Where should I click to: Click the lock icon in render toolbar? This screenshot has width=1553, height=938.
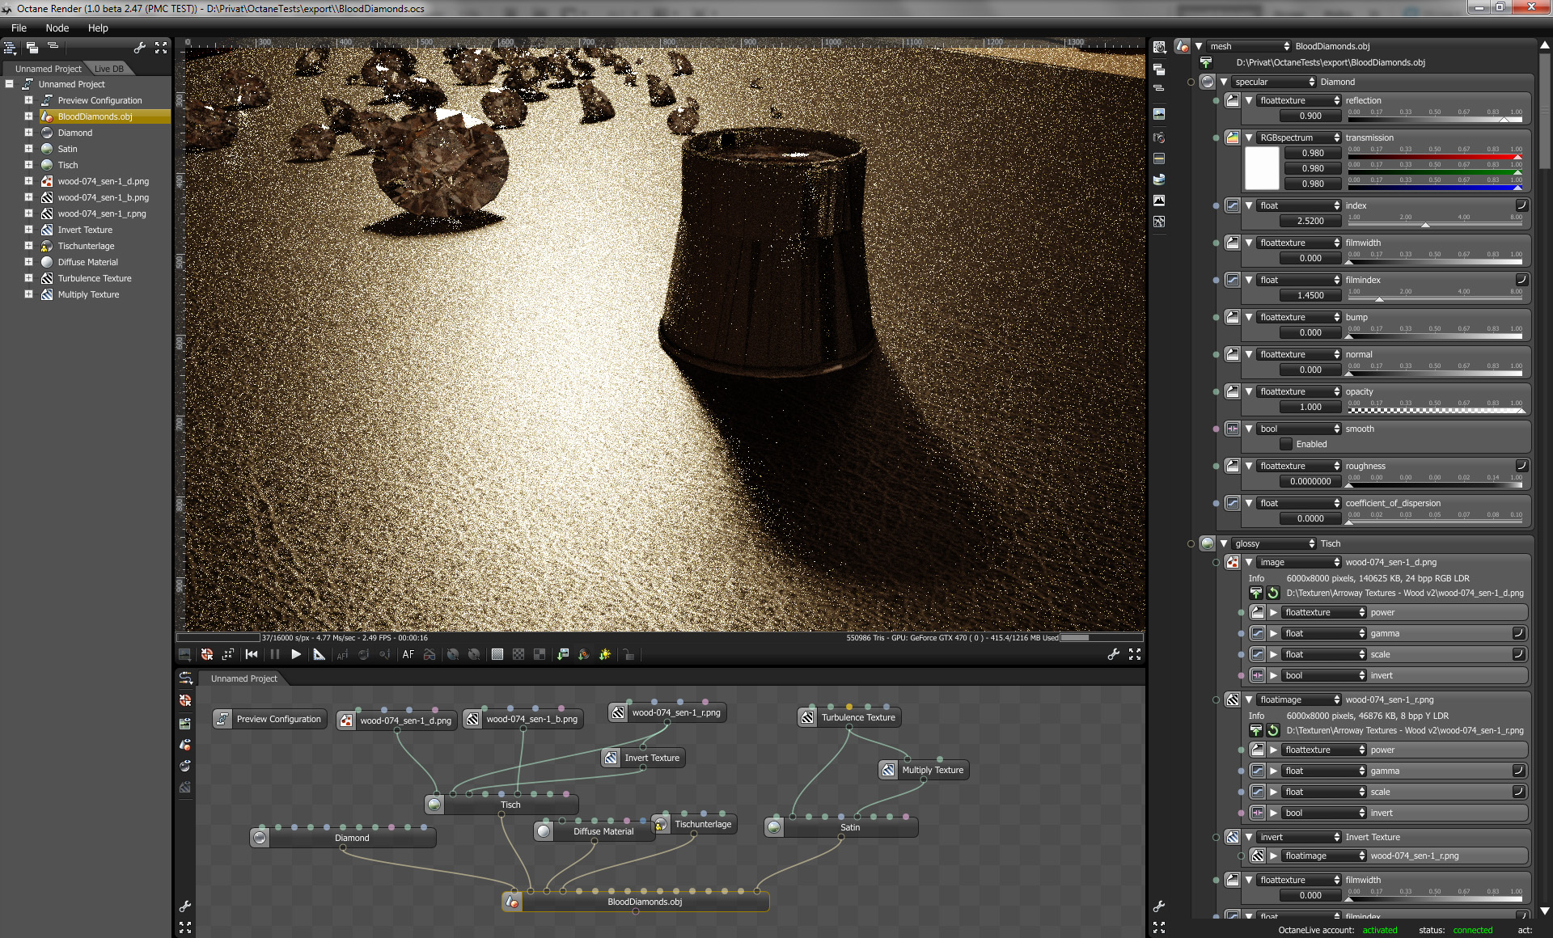point(628,654)
